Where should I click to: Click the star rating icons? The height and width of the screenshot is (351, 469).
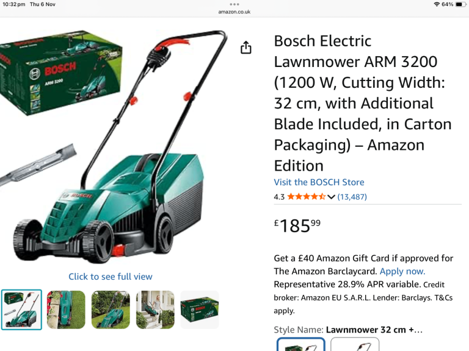tap(307, 197)
